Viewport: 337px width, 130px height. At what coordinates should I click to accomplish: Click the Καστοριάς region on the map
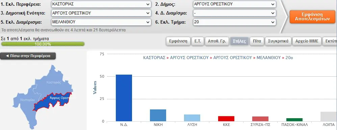pyautogui.click(x=54, y=82)
